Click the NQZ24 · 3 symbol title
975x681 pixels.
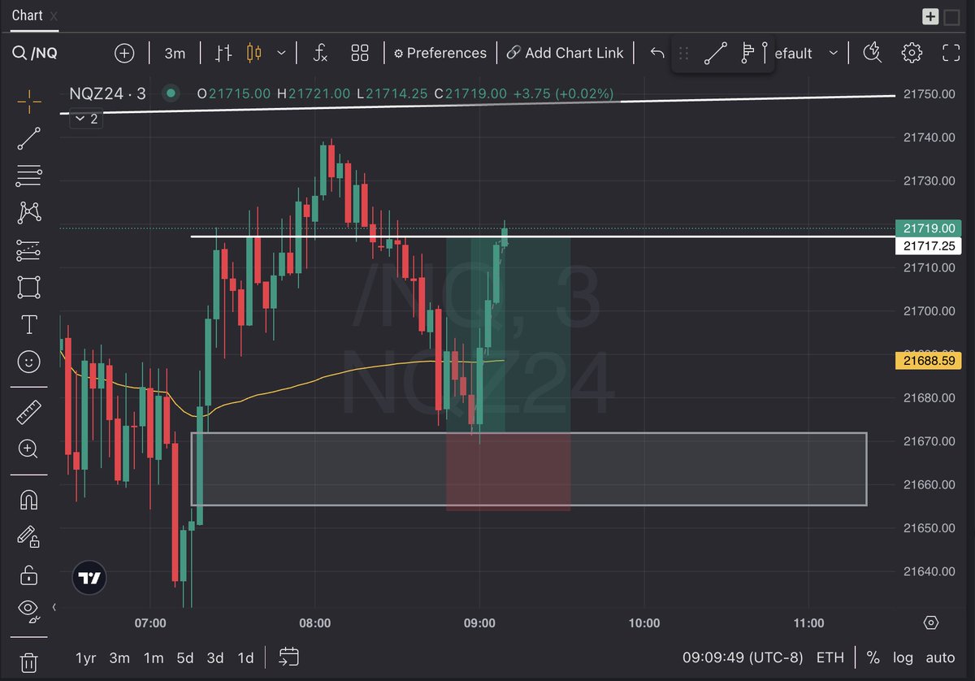click(108, 93)
